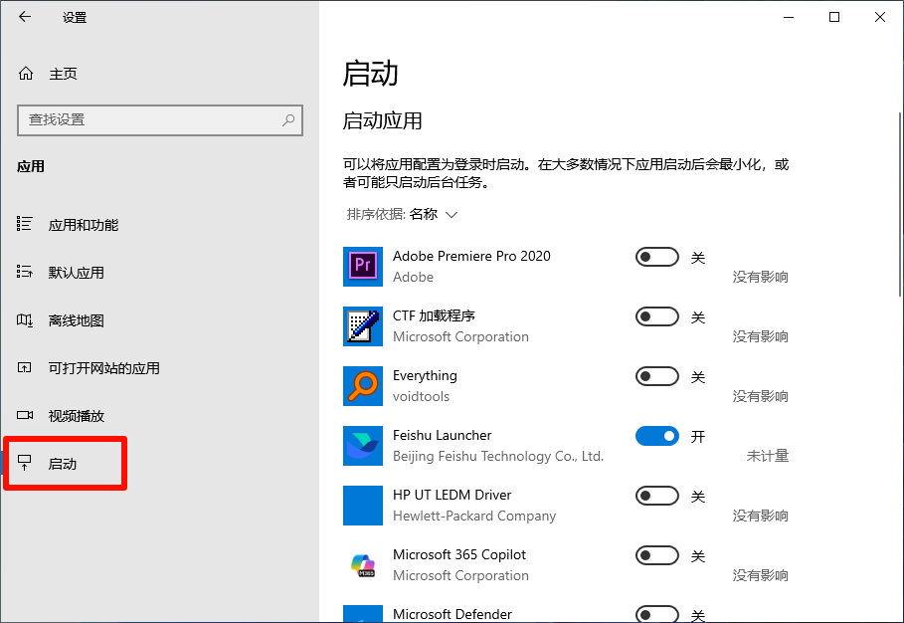Click HP UT LEDM Driver text
904x623 pixels.
tap(452, 495)
